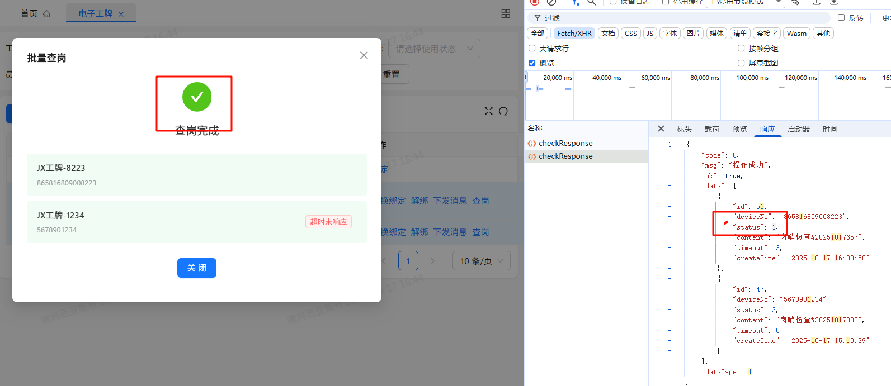Close the request details pane X
The width and height of the screenshot is (891, 386).
coord(661,128)
